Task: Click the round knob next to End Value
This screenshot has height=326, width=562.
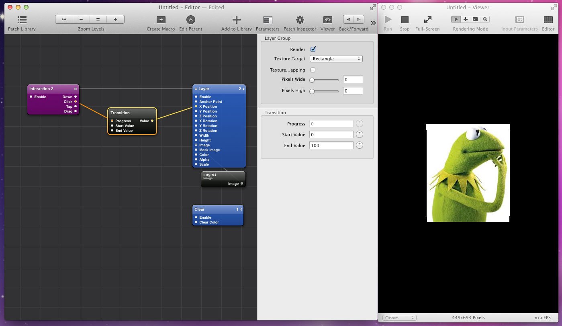Action: click(x=360, y=145)
